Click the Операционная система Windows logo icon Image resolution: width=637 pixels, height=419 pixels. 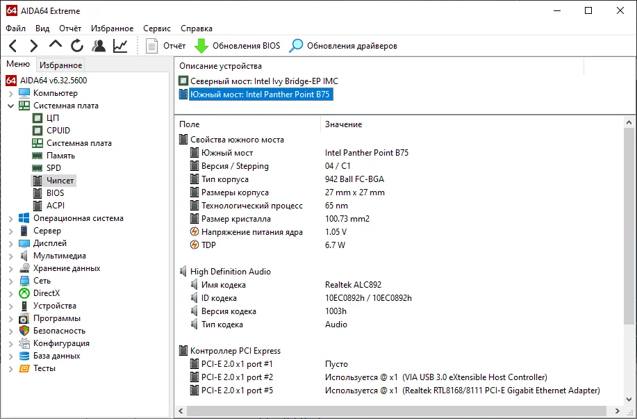point(24,218)
